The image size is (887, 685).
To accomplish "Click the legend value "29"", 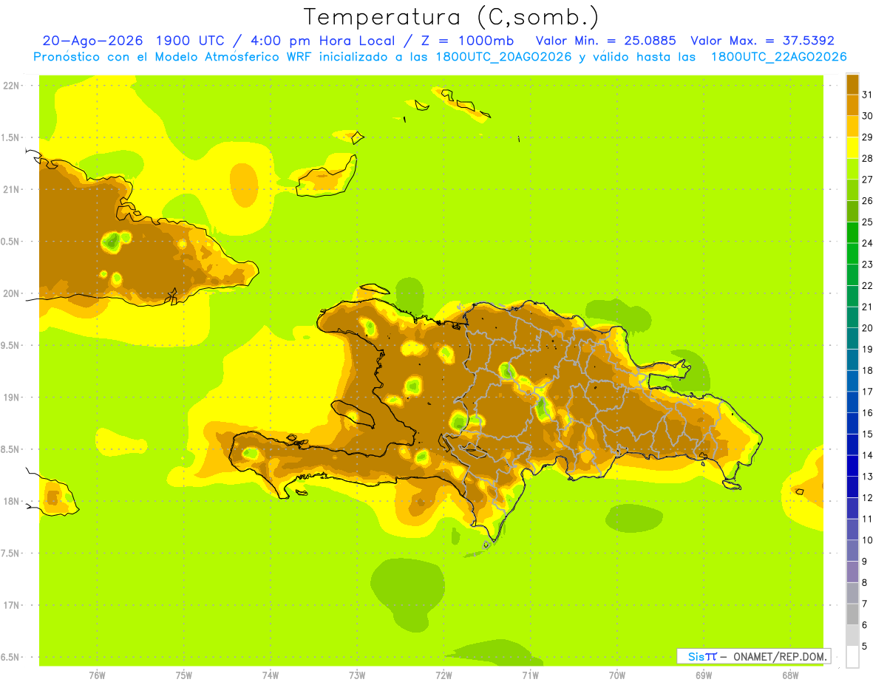I will [x=868, y=137].
